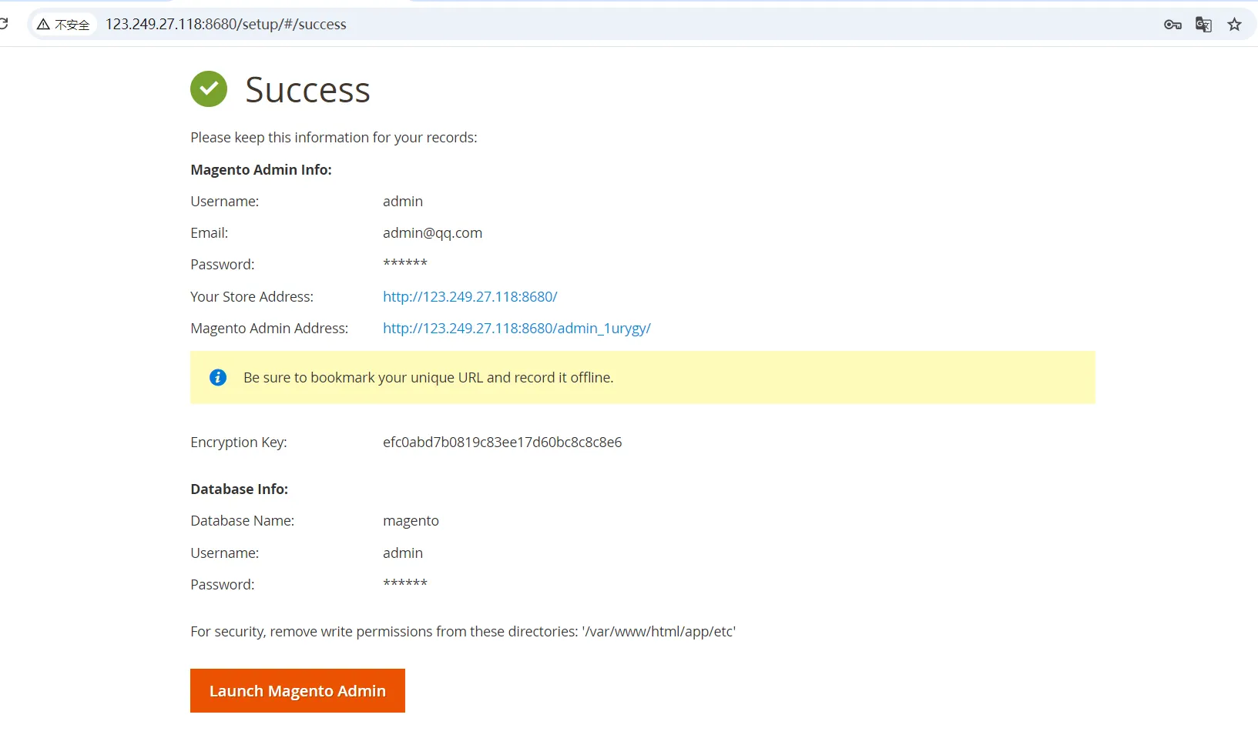
Task: Bookmark this page with the star icon
Action: click(x=1235, y=25)
